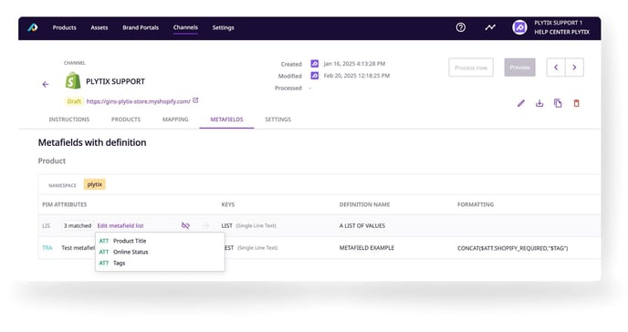
Task: Click Edit metafield list link
Action: coord(120,225)
